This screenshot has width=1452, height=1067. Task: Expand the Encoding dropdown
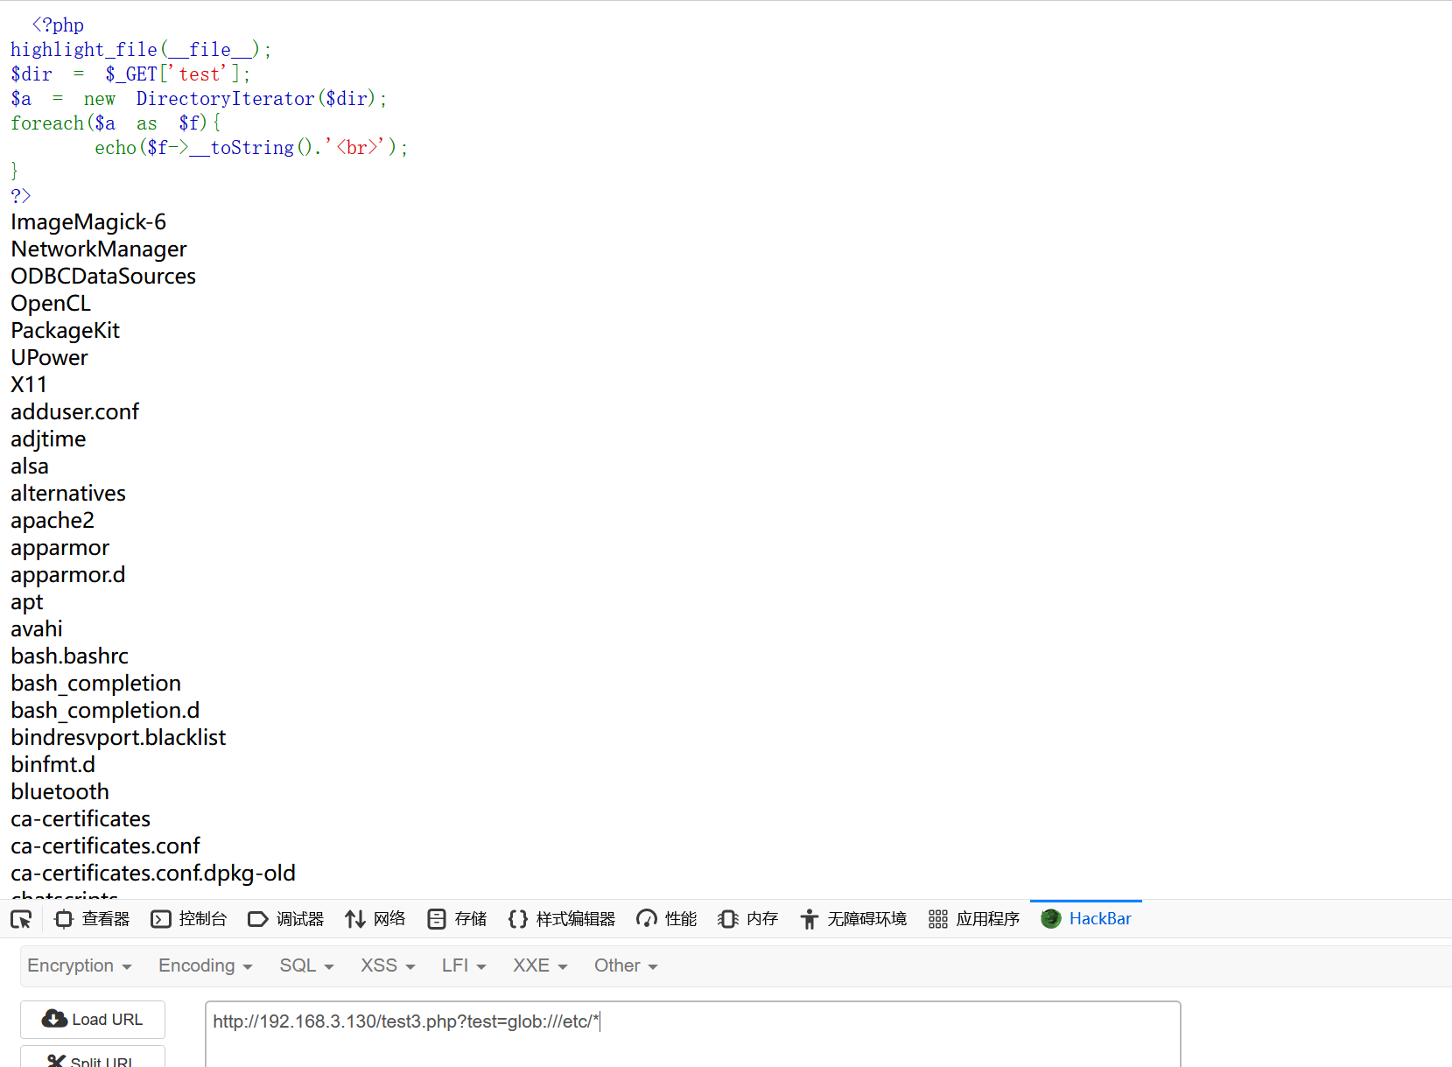click(x=206, y=965)
